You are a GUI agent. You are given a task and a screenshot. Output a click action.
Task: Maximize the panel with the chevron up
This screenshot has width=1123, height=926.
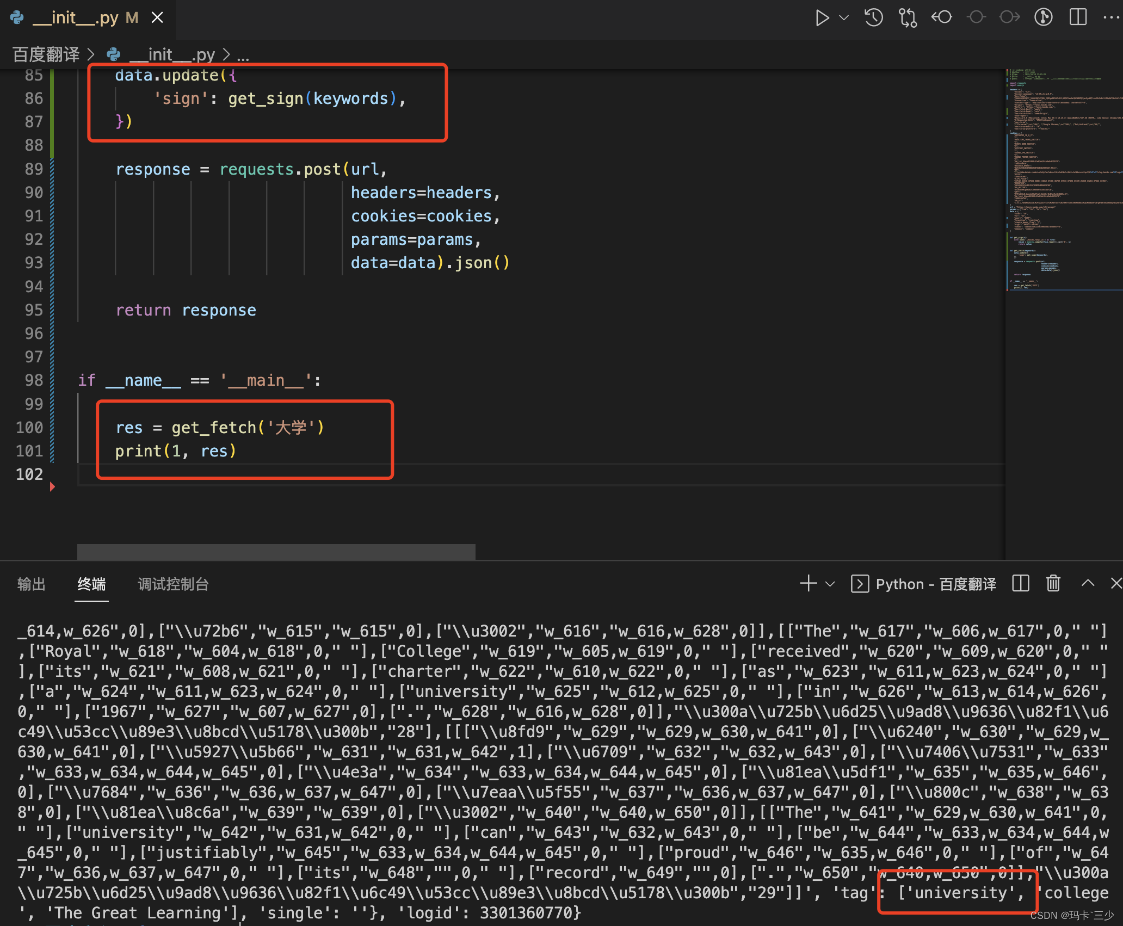point(1088,583)
